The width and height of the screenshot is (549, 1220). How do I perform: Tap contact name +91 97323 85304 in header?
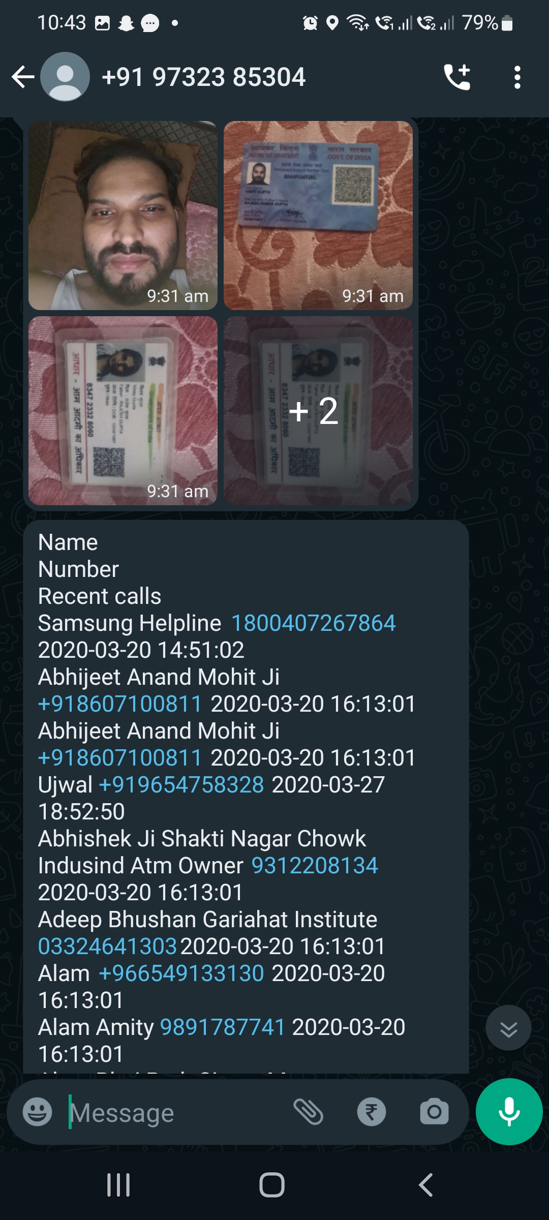[204, 77]
